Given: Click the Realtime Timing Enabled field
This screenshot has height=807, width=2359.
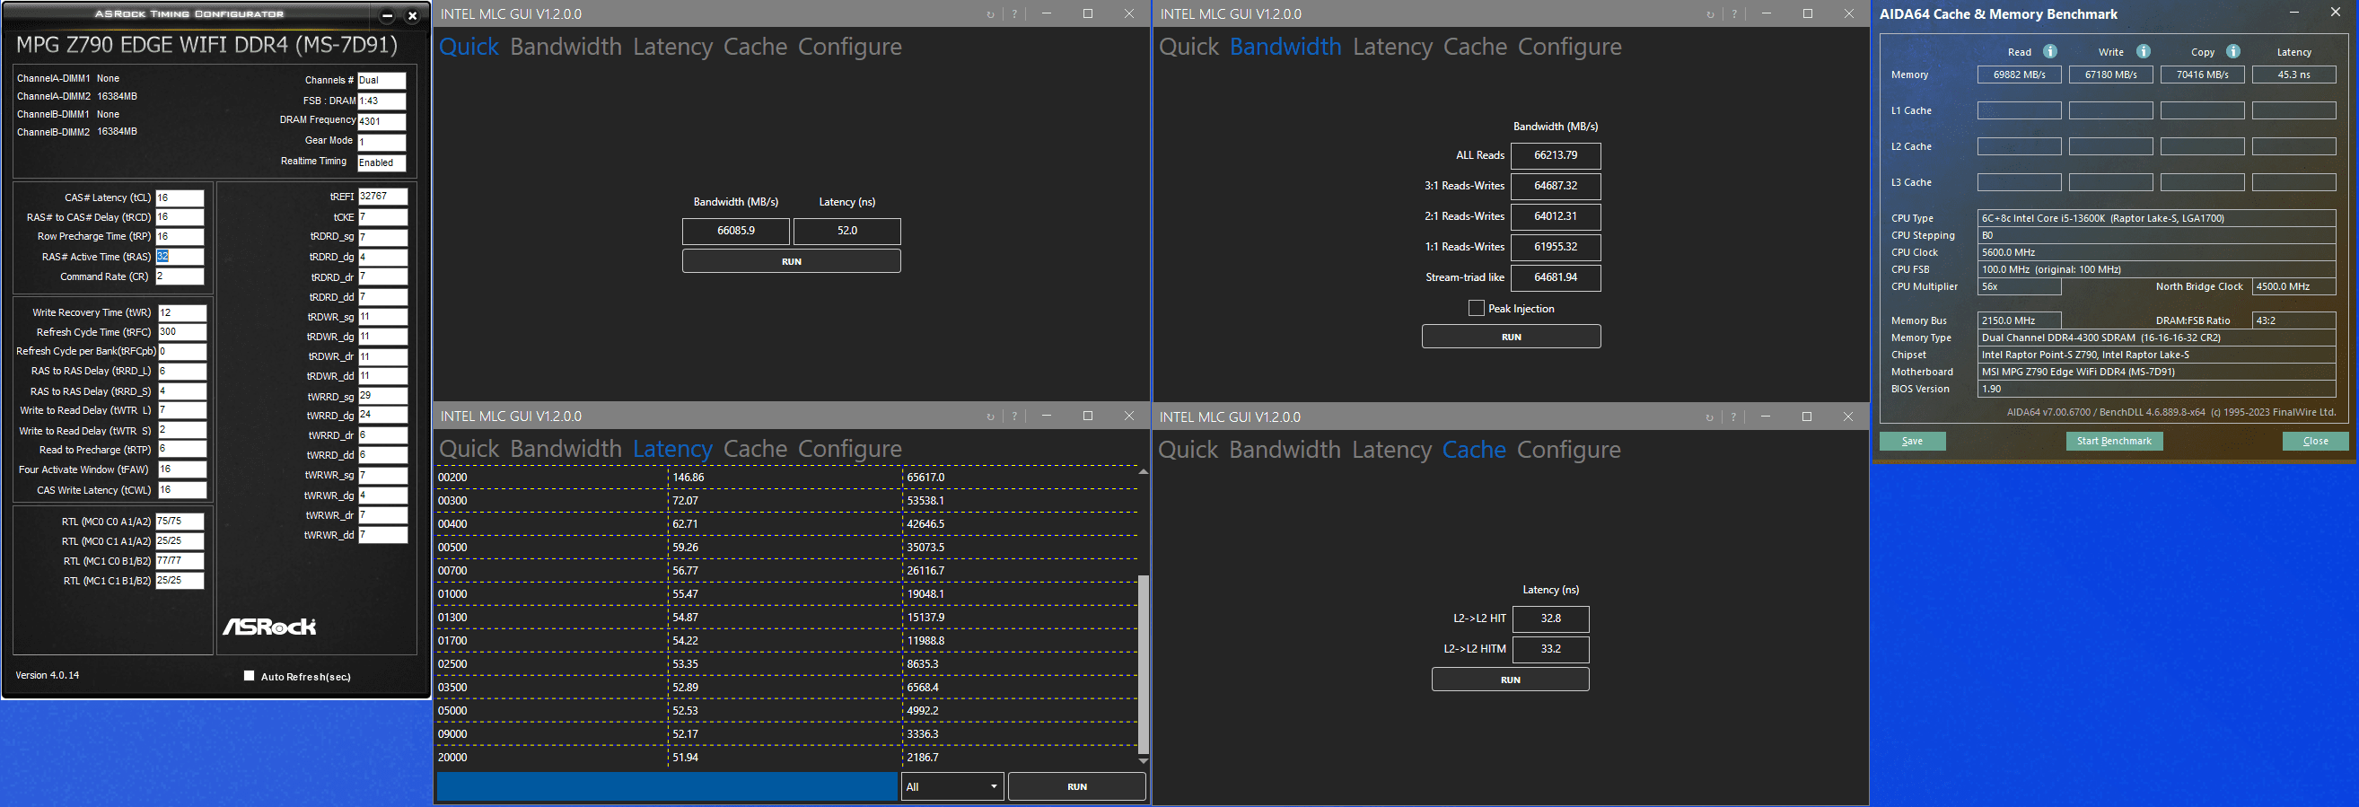Looking at the screenshot, I should pyautogui.click(x=381, y=163).
